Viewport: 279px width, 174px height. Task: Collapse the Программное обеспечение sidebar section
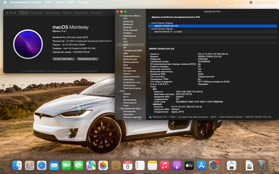click(x=119, y=109)
